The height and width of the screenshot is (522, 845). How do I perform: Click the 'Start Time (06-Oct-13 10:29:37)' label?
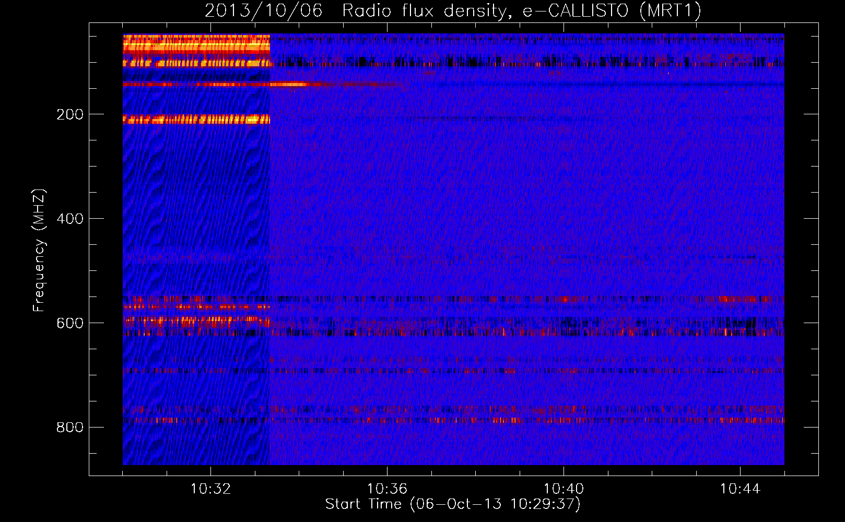pos(453,504)
